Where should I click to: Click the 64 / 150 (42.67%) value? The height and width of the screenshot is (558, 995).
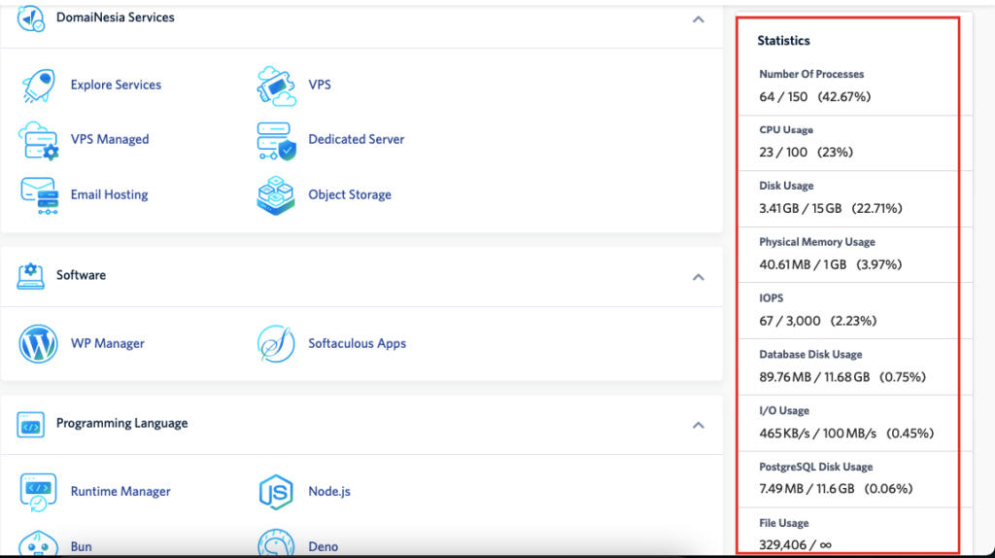pyautogui.click(x=815, y=97)
